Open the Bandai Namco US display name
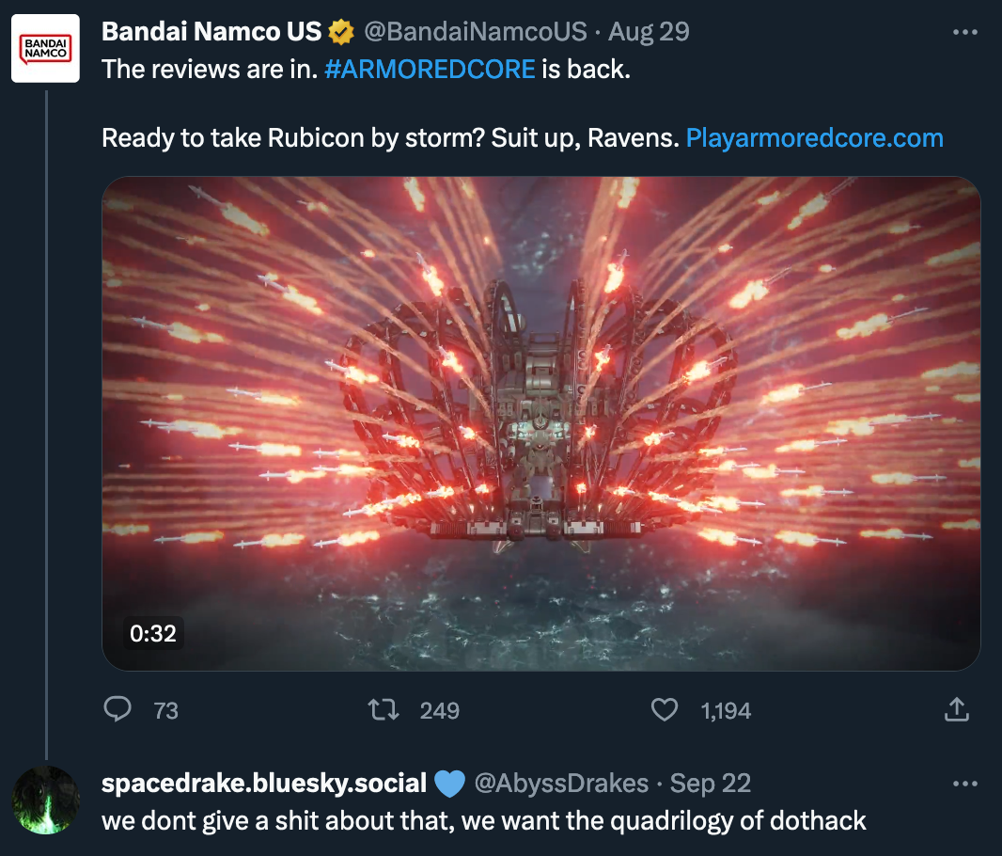This screenshot has width=1002, height=856. tap(211, 32)
